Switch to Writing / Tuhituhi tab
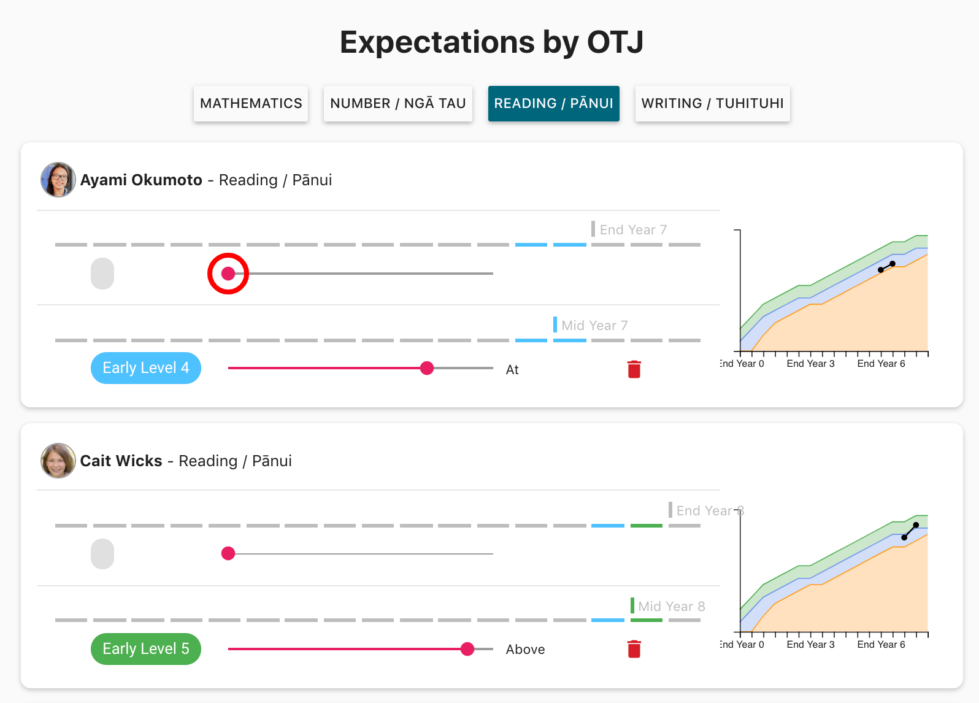The height and width of the screenshot is (703, 979). click(712, 103)
